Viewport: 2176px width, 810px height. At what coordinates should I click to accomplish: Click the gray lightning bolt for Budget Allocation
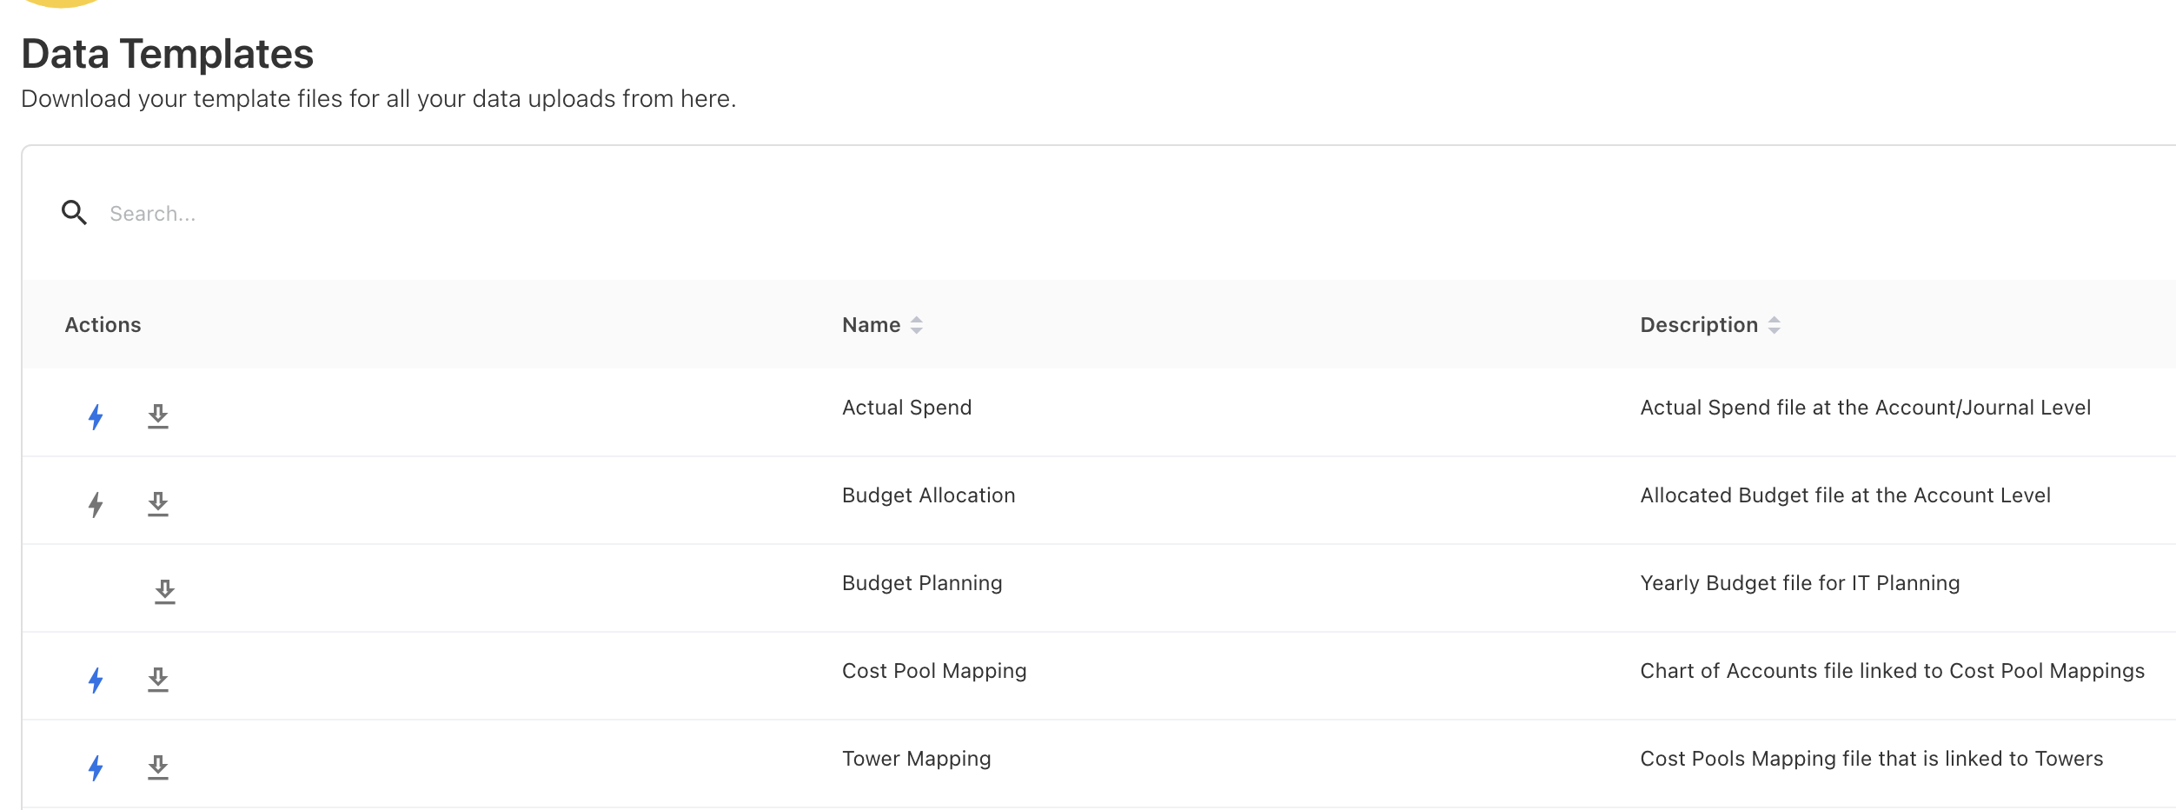pyautogui.click(x=96, y=504)
